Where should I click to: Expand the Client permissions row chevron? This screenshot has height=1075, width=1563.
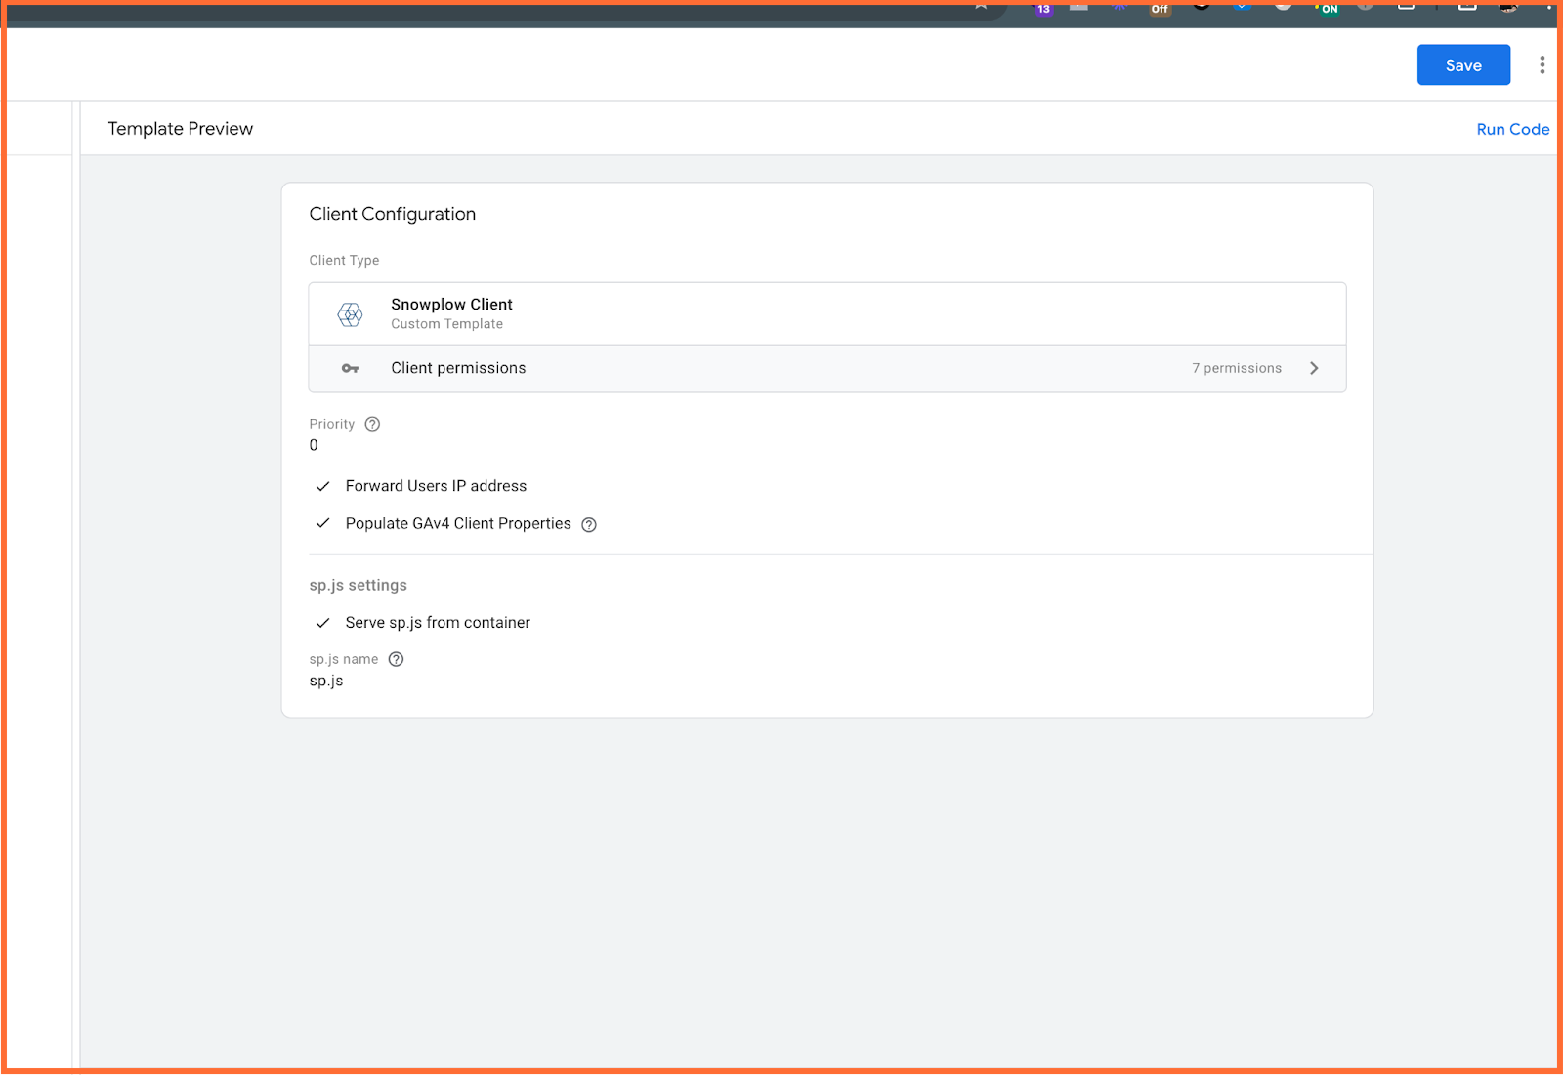click(x=1314, y=368)
